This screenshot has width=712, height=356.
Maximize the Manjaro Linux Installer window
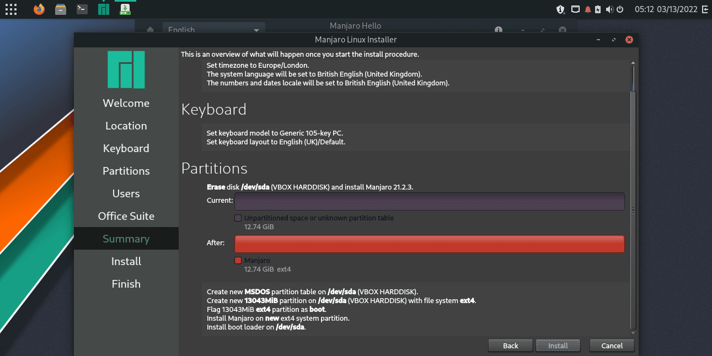614,40
